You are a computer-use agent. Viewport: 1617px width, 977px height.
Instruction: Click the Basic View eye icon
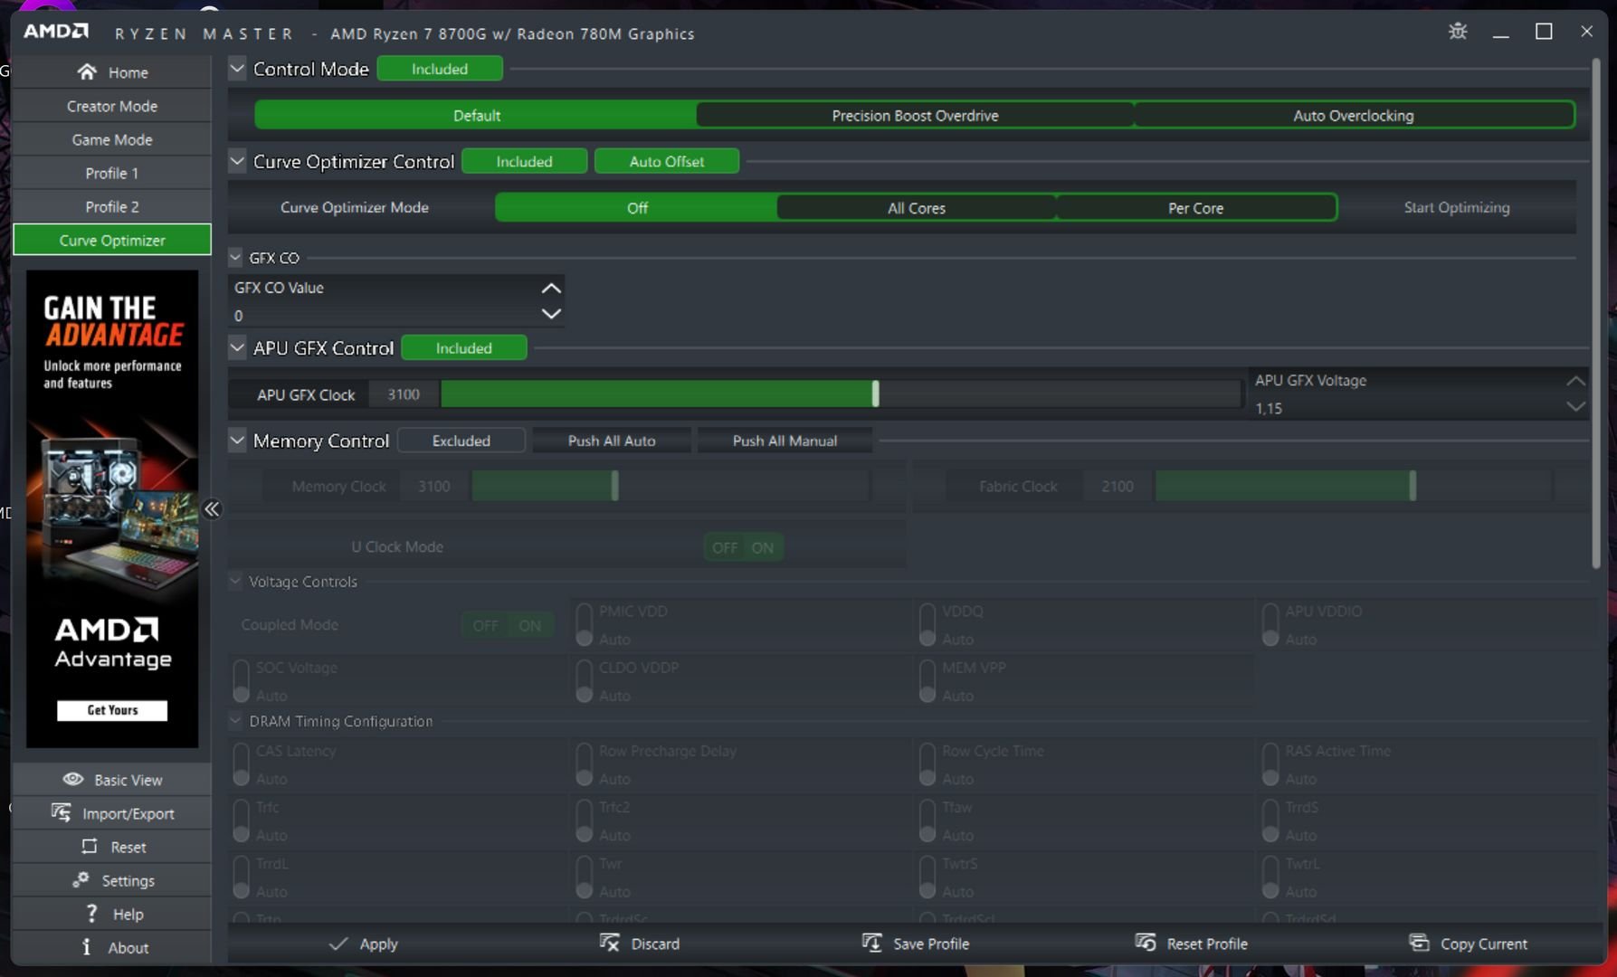pyautogui.click(x=73, y=779)
